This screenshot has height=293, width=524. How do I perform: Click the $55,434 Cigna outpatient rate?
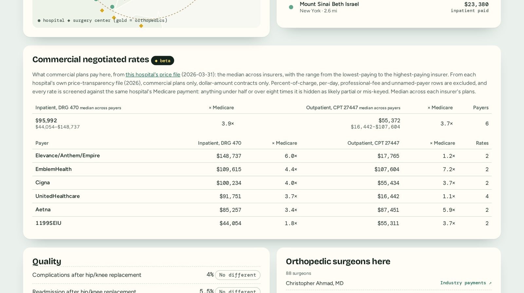pos(388,183)
